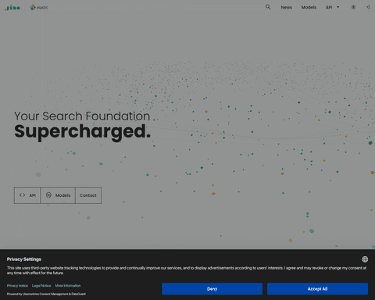This screenshot has height=300, width=375.
Task: Click the Accept All button
Action: [x=317, y=289]
